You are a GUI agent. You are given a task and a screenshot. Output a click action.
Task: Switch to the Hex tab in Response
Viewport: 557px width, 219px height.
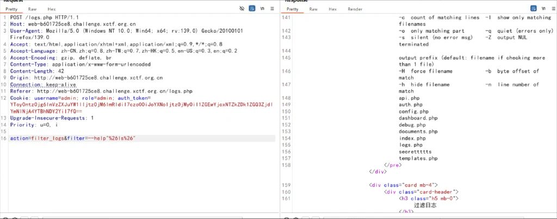[x=332, y=9]
